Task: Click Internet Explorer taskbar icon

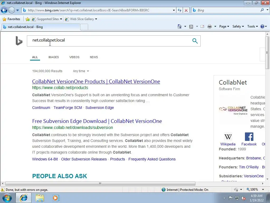Action: click(x=23, y=198)
